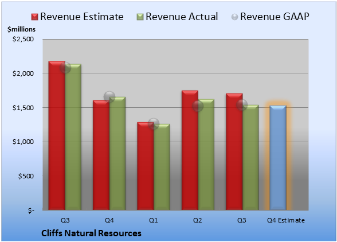Select the 'Revenue Estimate' legend label
This screenshot has width=337, height=242.
(x=82, y=17)
